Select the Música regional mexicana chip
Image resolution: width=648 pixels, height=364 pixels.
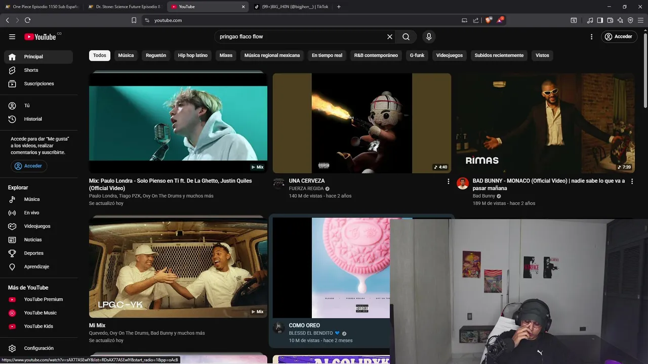tap(272, 55)
